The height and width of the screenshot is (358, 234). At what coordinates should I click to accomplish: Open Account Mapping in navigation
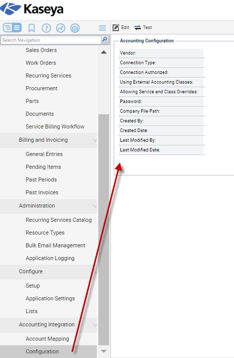click(x=47, y=339)
